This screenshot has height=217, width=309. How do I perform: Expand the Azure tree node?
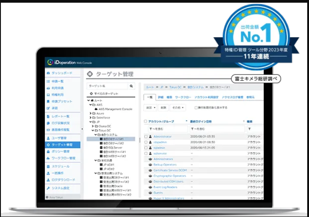coord(91,113)
